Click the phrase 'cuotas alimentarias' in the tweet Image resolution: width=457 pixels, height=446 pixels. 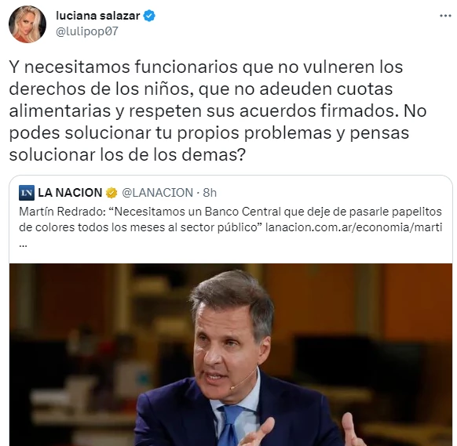pyautogui.click(x=201, y=100)
